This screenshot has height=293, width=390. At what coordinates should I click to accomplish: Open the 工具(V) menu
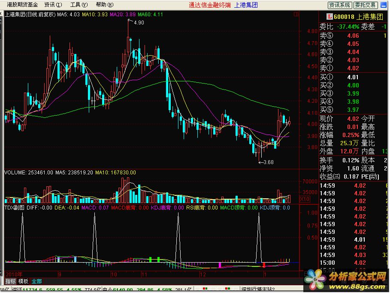[79, 4]
